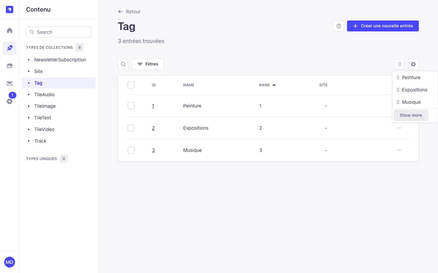Open the Home icon in sidebar
Image resolution: width=438 pixels, height=273 pixels.
10,30
